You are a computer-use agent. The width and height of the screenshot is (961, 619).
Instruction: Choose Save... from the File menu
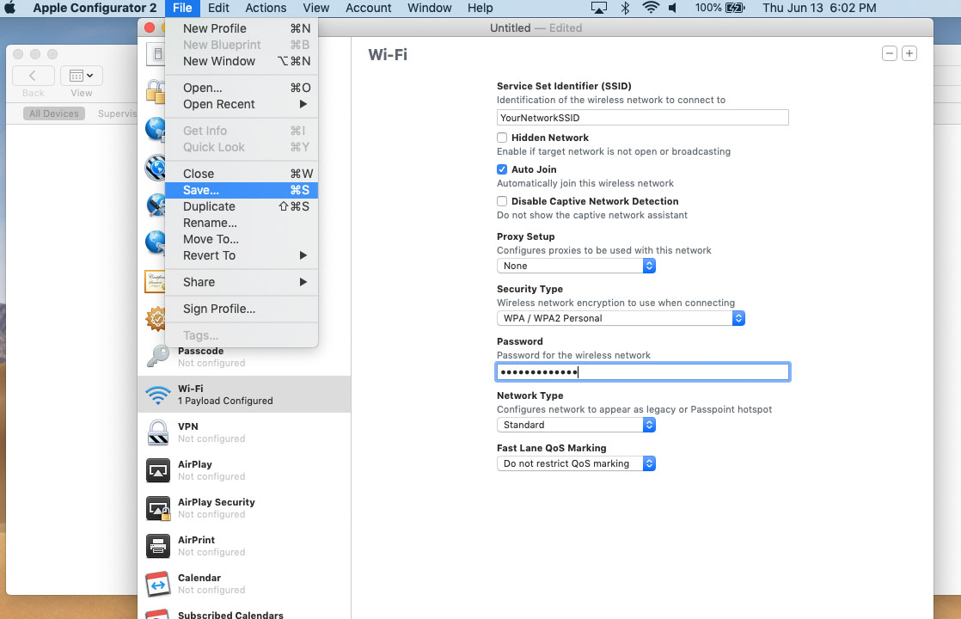[x=242, y=190]
